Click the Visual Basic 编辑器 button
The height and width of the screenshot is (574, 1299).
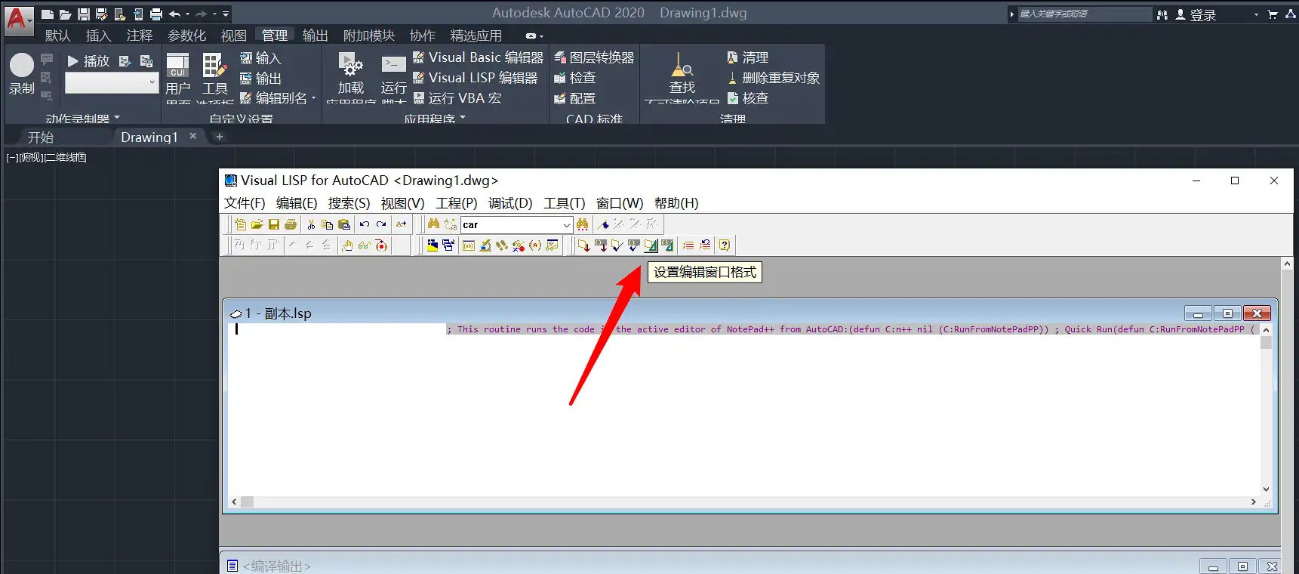click(479, 57)
